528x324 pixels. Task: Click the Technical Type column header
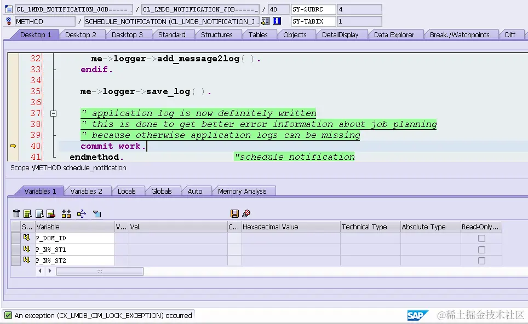[x=370, y=227]
